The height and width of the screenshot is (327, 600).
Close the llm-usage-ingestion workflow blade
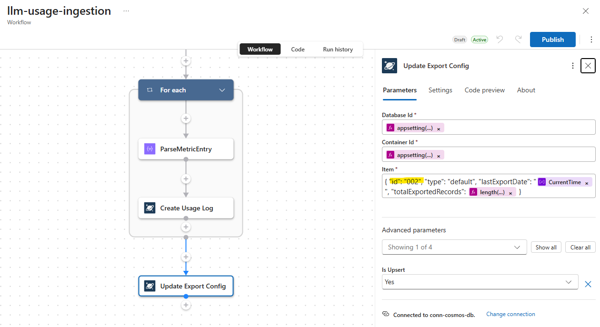point(586,11)
